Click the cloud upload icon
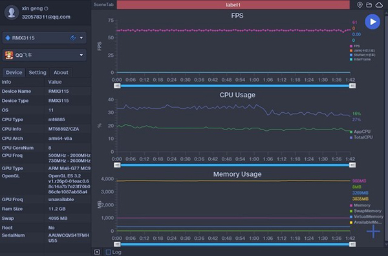The height and width of the screenshot is (256, 388). (x=379, y=5)
